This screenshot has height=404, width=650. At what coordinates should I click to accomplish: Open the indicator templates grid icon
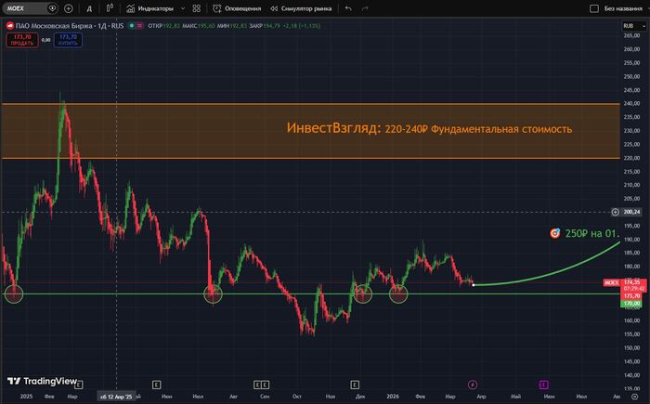[x=196, y=7]
